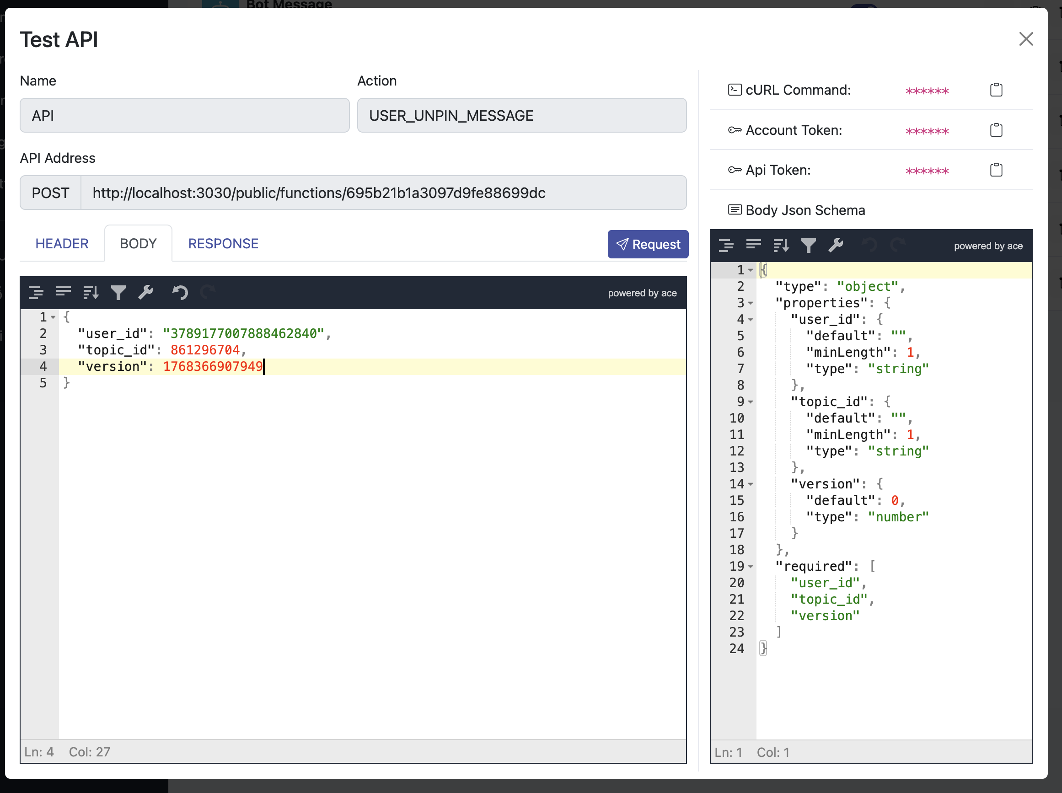Close the Test API dialog
This screenshot has height=793, width=1062.
(x=1025, y=39)
